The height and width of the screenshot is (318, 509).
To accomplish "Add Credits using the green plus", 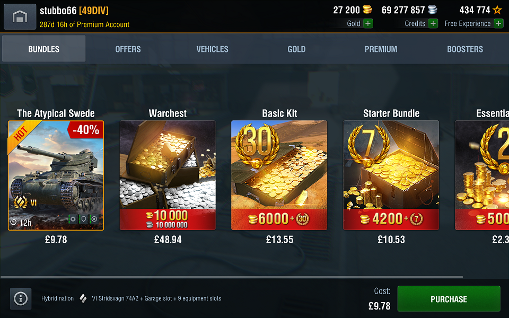I will pyautogui.click(x=433, y=23).
